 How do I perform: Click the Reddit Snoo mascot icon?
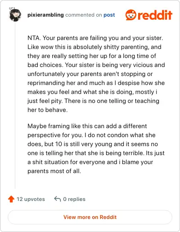(x=131, y=15)
